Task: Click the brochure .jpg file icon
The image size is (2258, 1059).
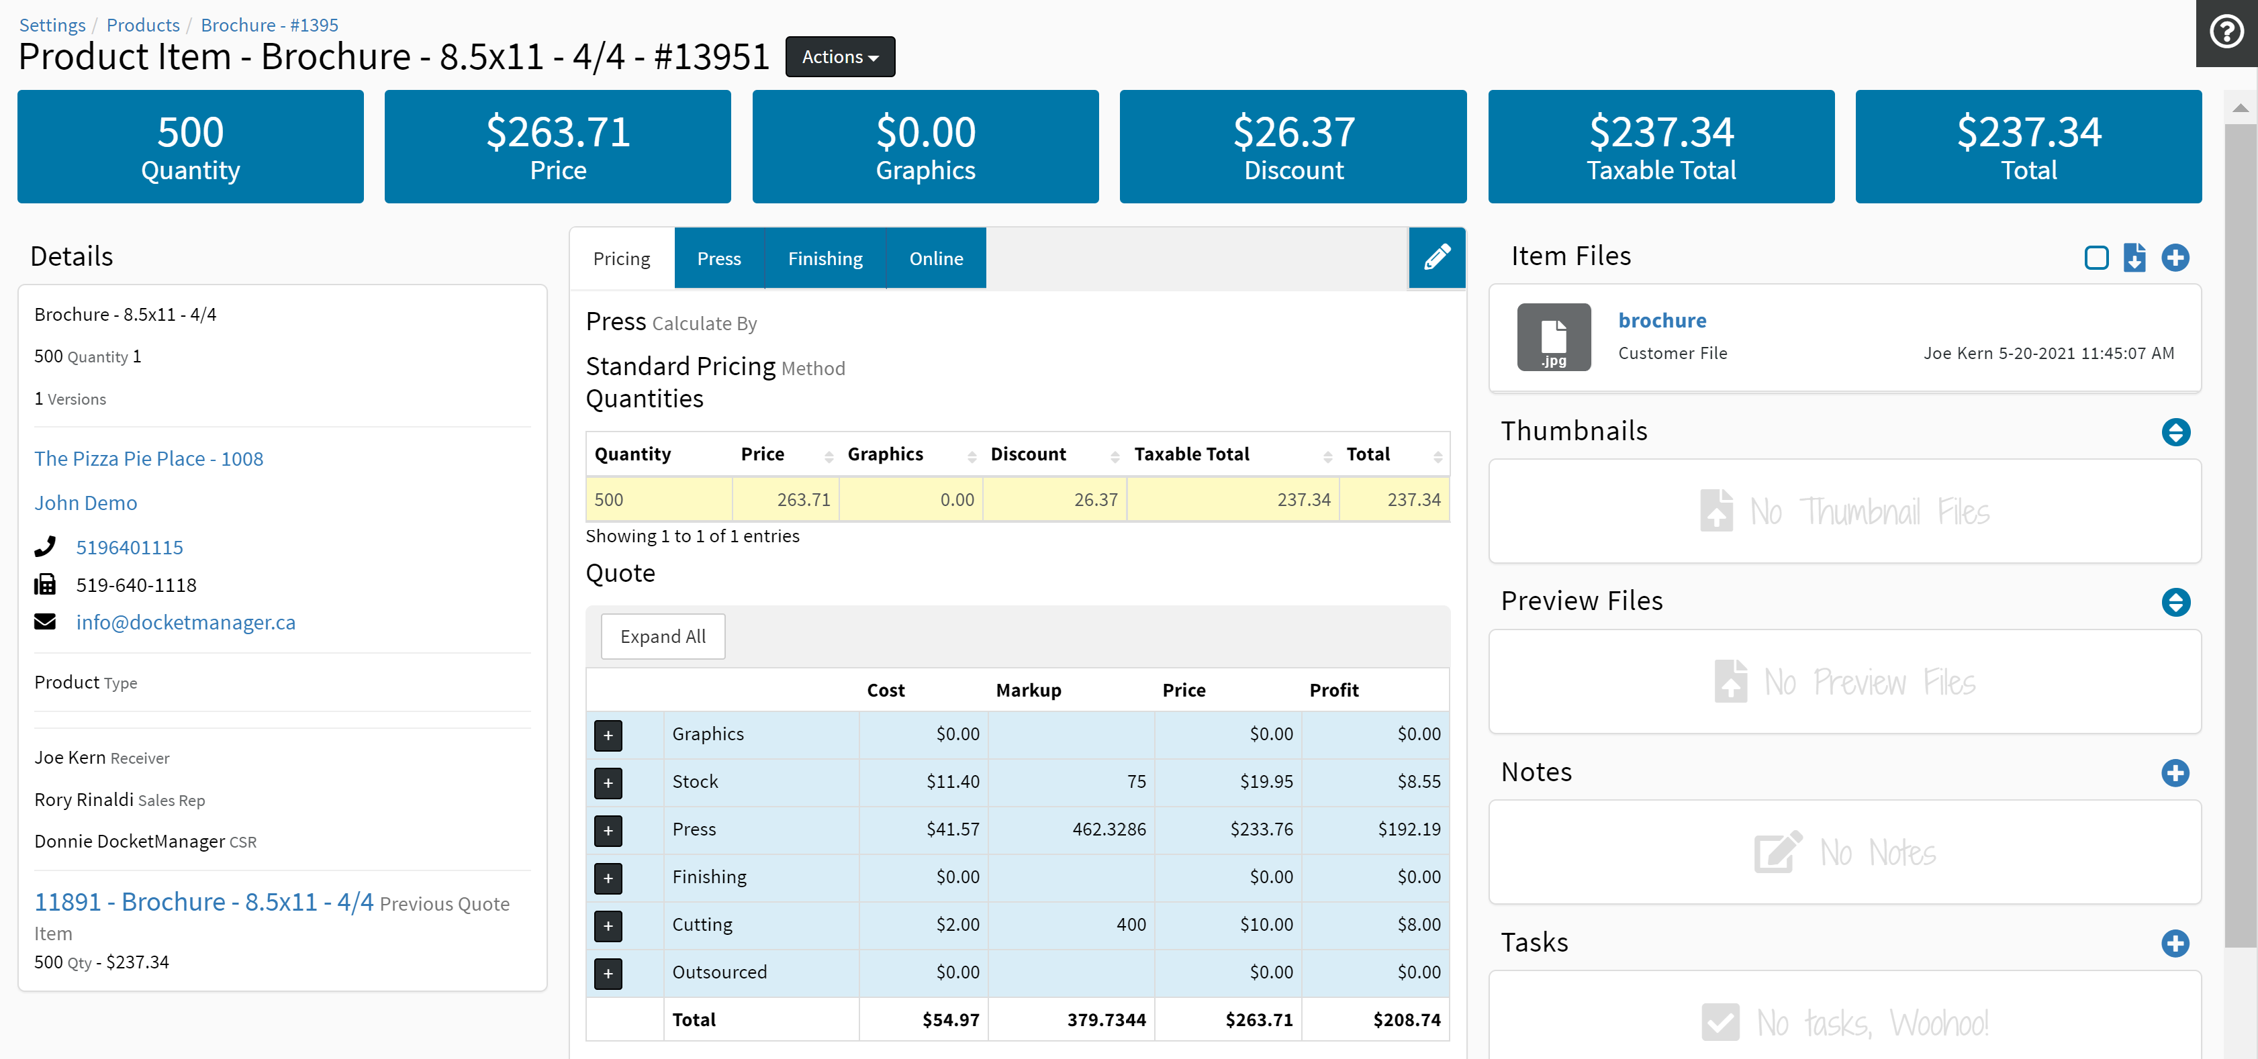Action: [1553, 338]
